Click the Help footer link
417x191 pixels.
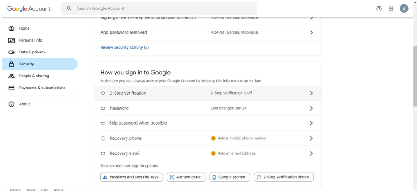click(x=44, y=190)
